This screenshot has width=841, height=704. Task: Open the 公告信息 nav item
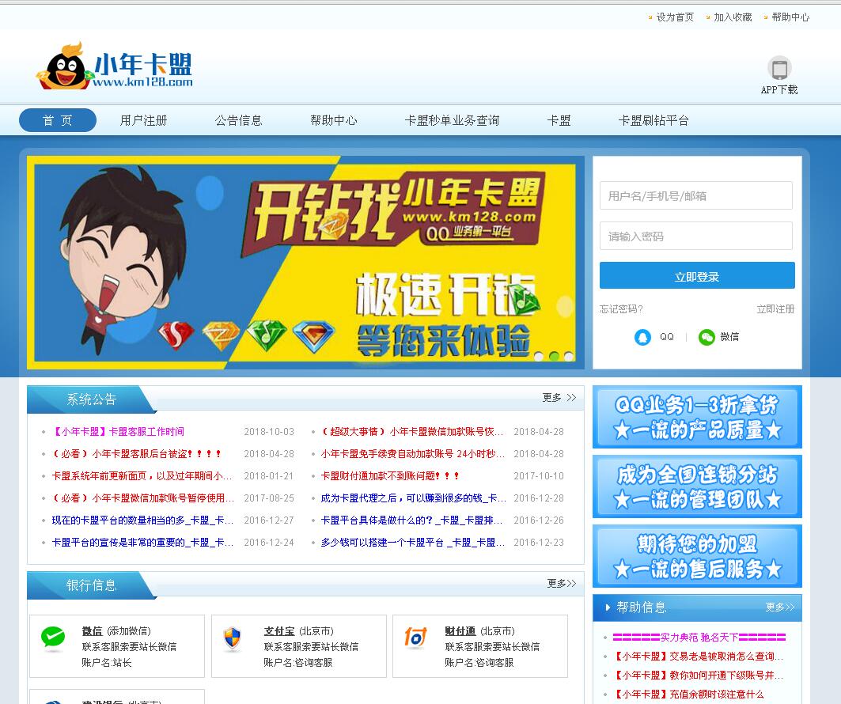point(239,120)
